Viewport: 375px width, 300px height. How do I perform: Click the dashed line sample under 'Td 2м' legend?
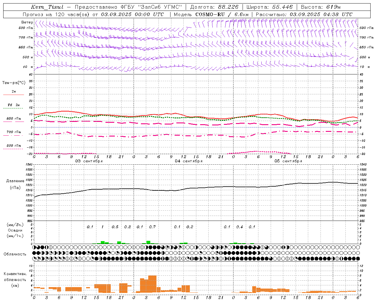[14, 108]
